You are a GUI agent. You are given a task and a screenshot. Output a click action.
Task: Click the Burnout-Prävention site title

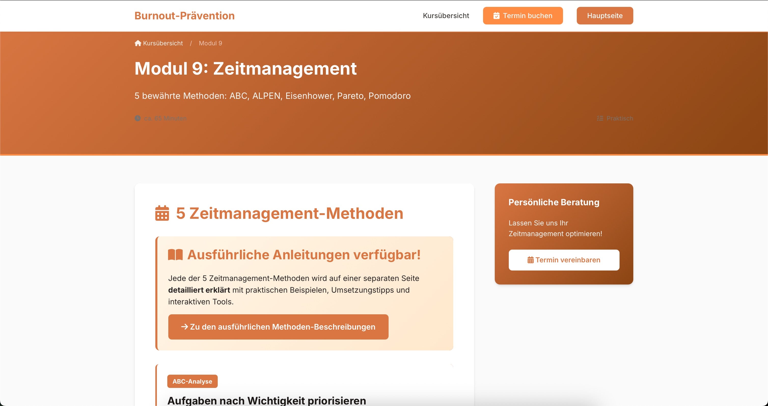click(x=184, y=16)
